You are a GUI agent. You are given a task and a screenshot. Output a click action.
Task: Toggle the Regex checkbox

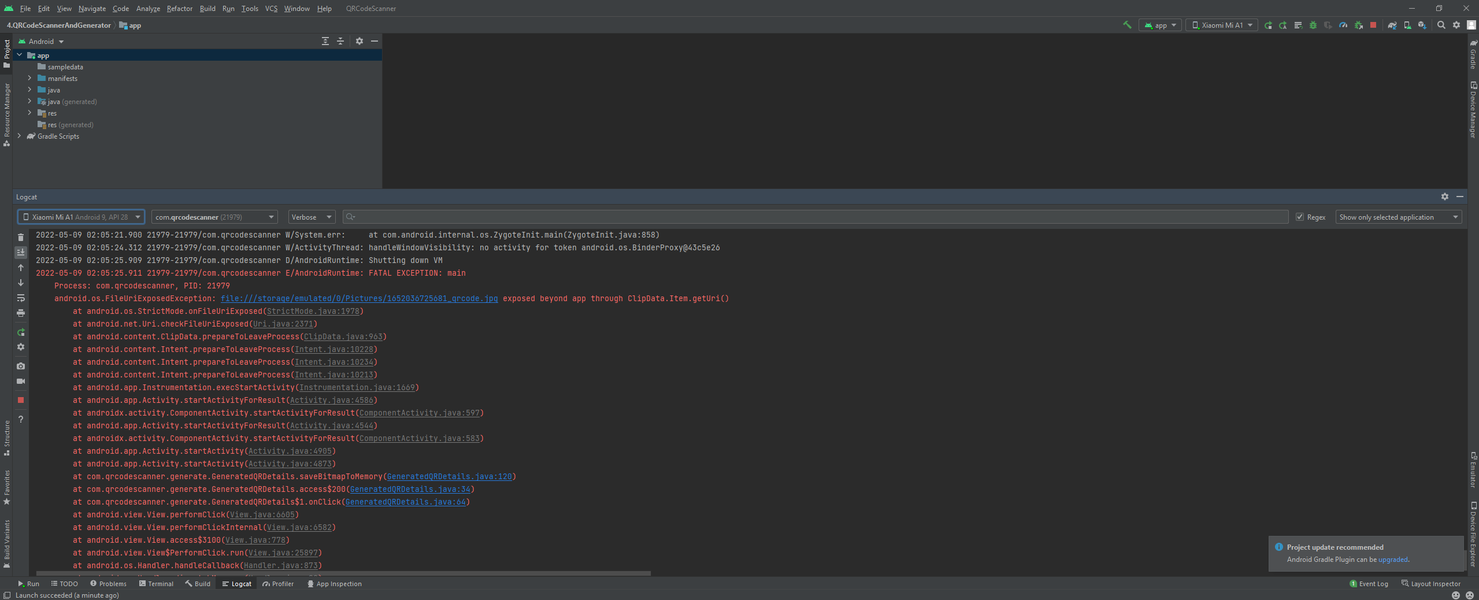(1300, 217)
